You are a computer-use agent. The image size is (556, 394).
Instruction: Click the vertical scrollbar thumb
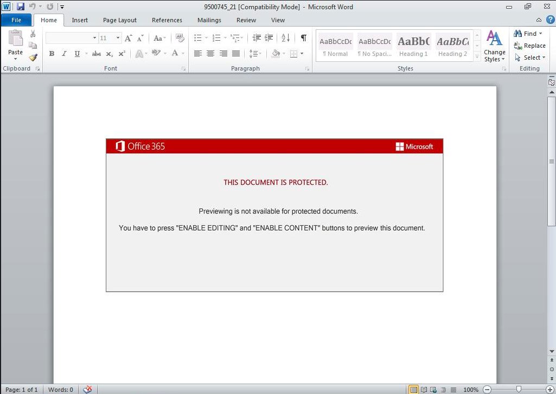(552, 161)
